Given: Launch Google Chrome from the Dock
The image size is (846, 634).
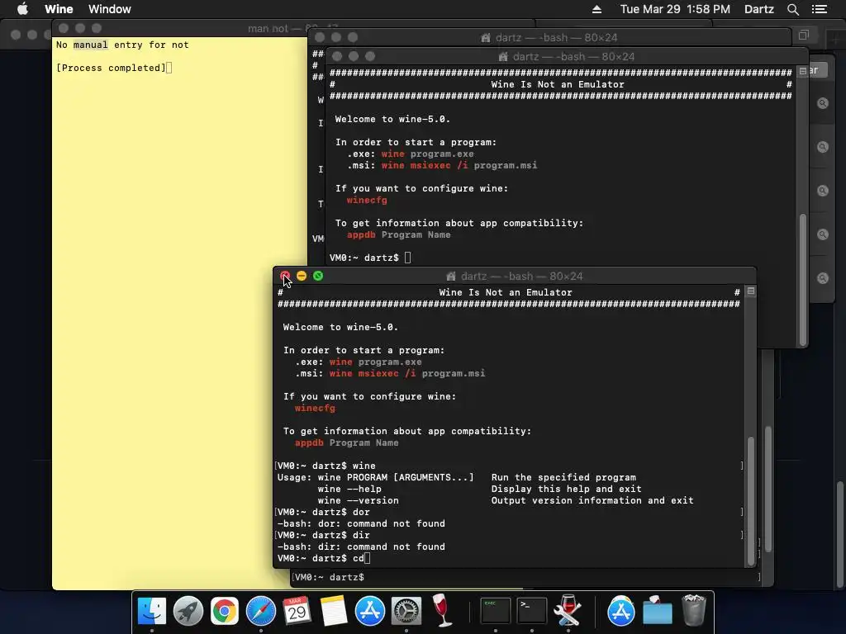Looking at the screenshot, I should [225, 611].
